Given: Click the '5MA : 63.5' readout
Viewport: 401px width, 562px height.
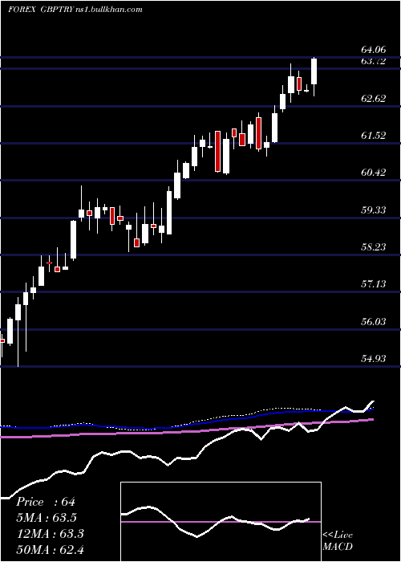Looking at the screenshot, I should (x=47, y=518).
